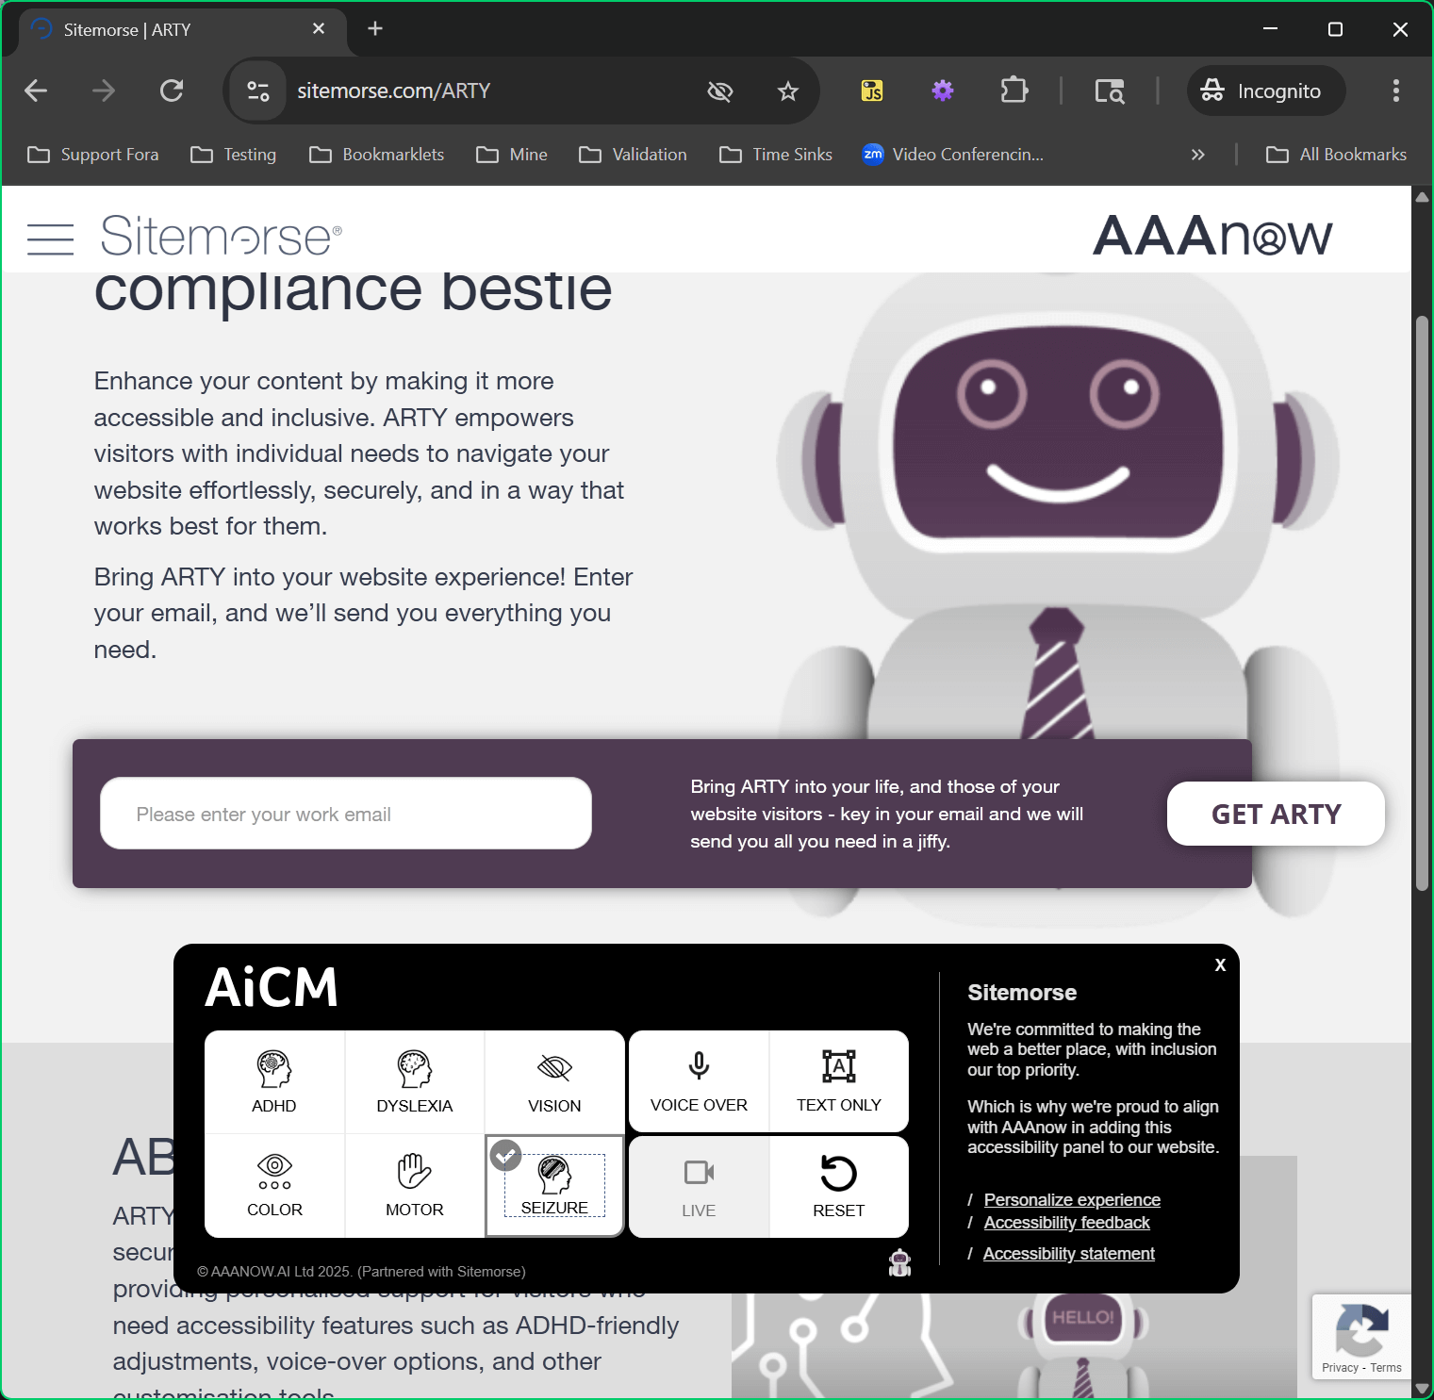Open the Mine bookmarks folder
The image size is (1434, 1400).
(x=512, y=155)
